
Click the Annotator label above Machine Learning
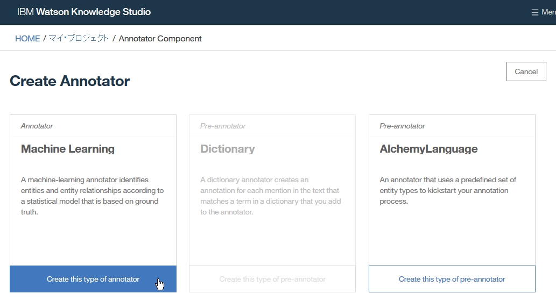(x=37, y=126)
